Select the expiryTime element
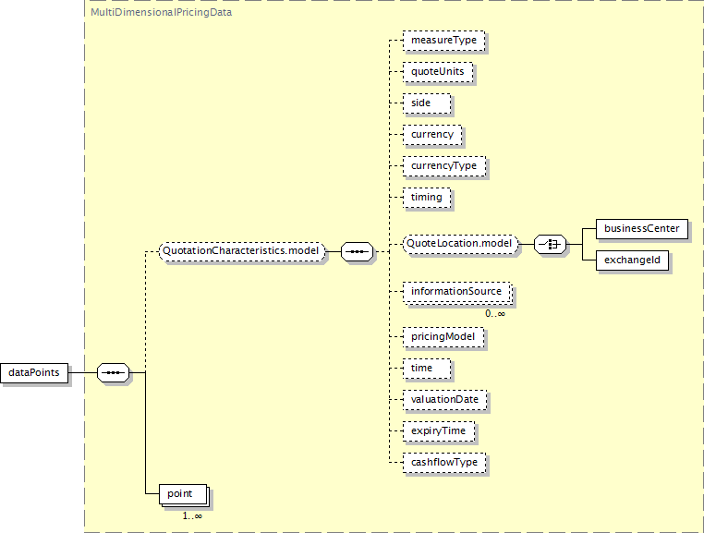 (x=439, y=431)
